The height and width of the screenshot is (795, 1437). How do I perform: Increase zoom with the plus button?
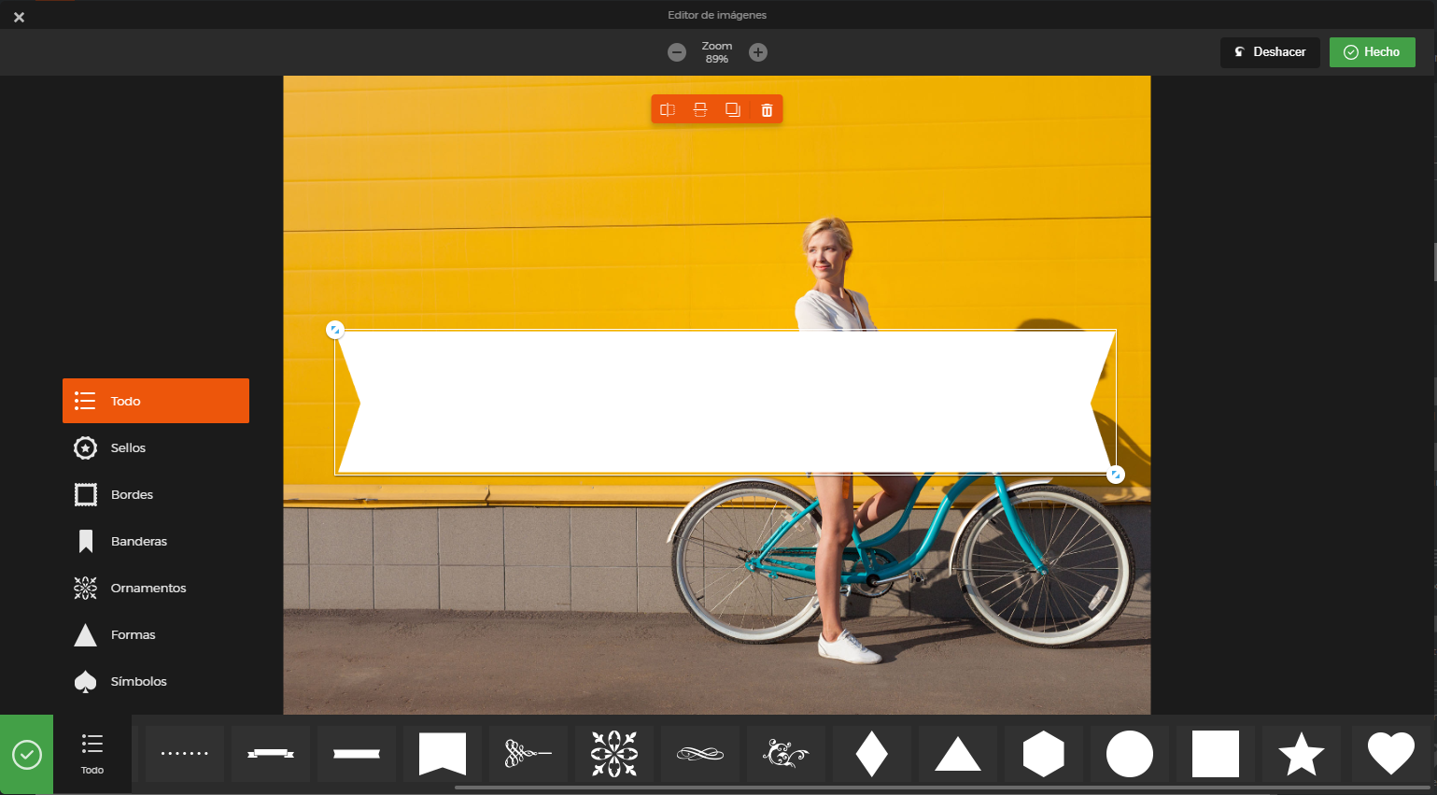758,52
